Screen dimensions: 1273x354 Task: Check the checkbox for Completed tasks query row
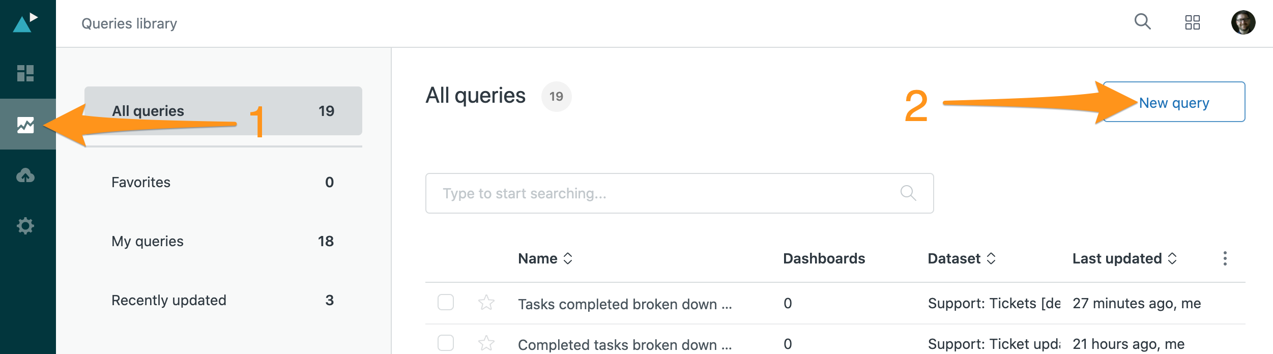tap(446, 344)
